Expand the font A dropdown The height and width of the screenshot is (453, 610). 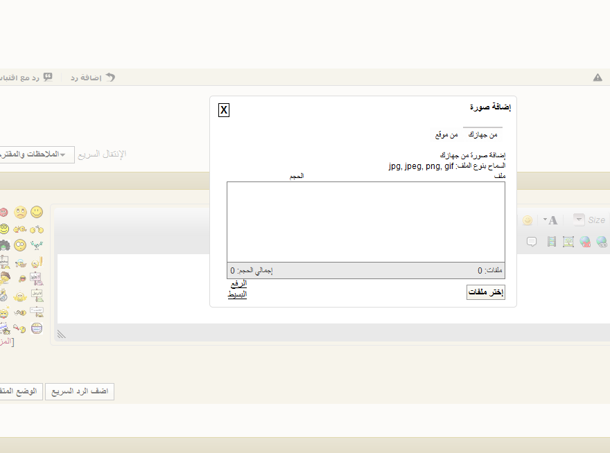[x=550, y=220]
